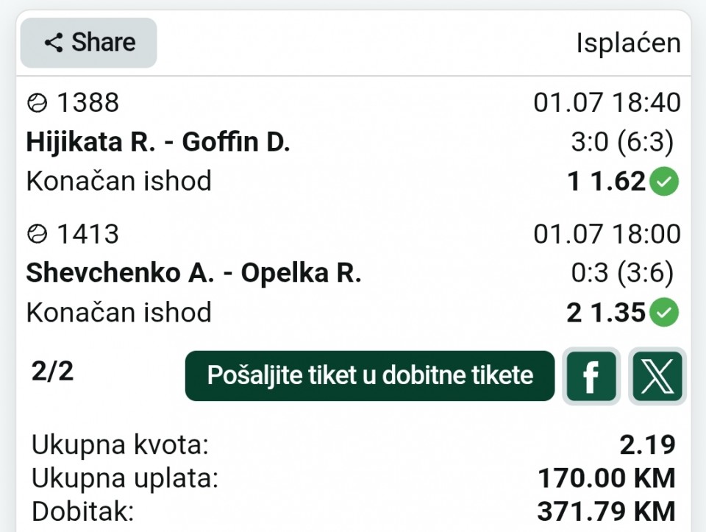Viewport: 706px width, 532px height.
Task: Click green checkmark beside odds 1.35
Action: 663,312
